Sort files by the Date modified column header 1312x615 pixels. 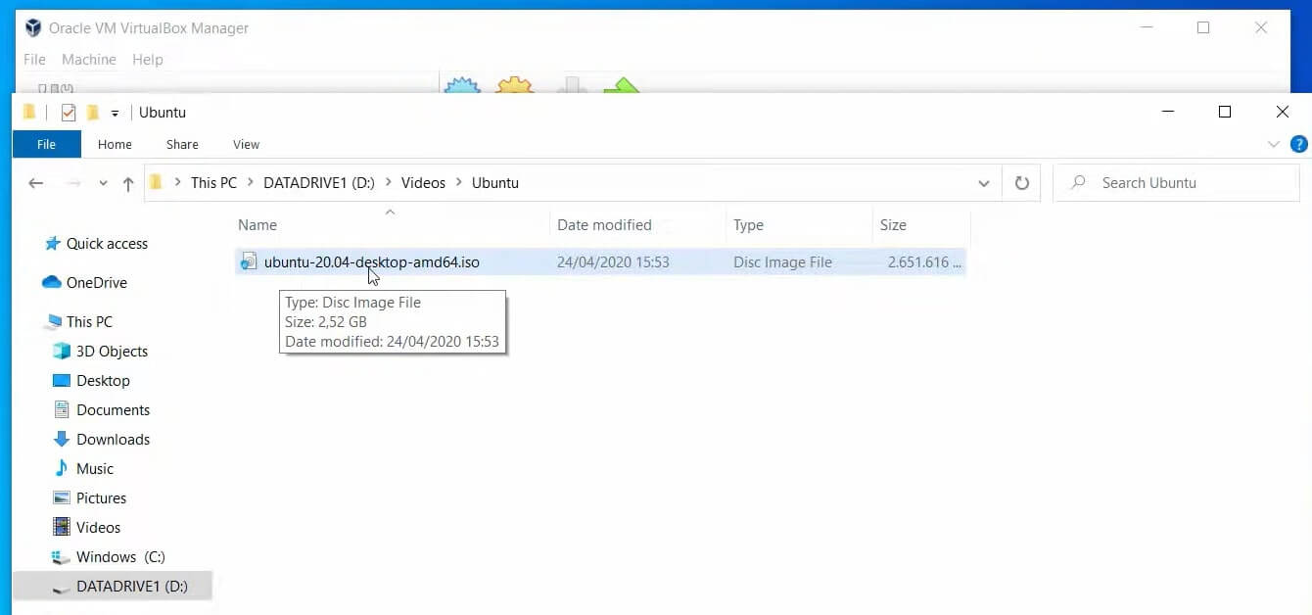tap(604, 225)
